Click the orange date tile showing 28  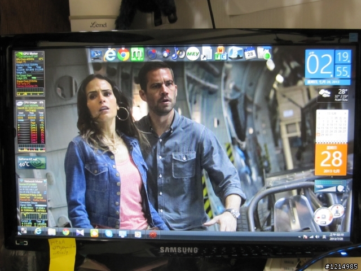click(x=331, y=159)
